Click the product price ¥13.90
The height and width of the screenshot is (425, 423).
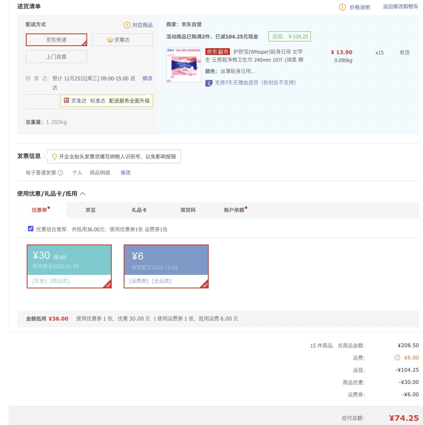341,52
